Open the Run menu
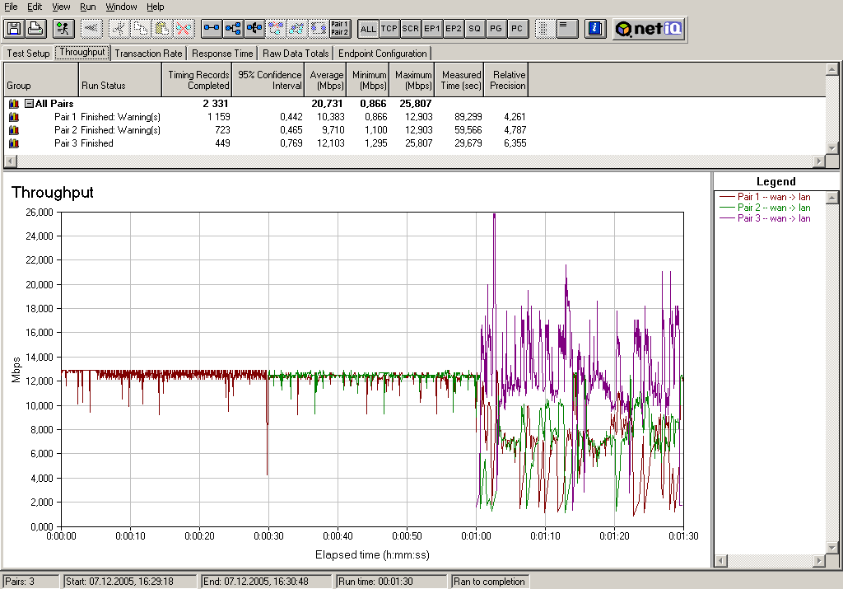The height and width of the screenshot is (589, 843). tap(87, 7)
